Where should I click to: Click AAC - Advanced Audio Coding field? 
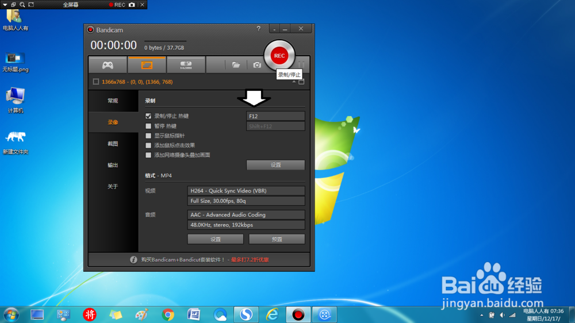click(246, 215)
